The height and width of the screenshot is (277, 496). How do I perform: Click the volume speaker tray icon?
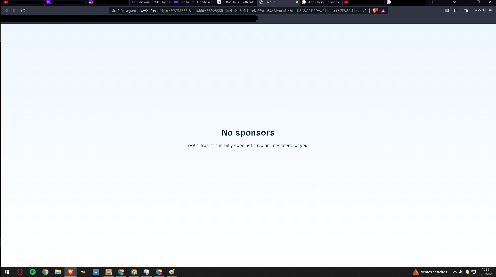click(x=461, y=272)
